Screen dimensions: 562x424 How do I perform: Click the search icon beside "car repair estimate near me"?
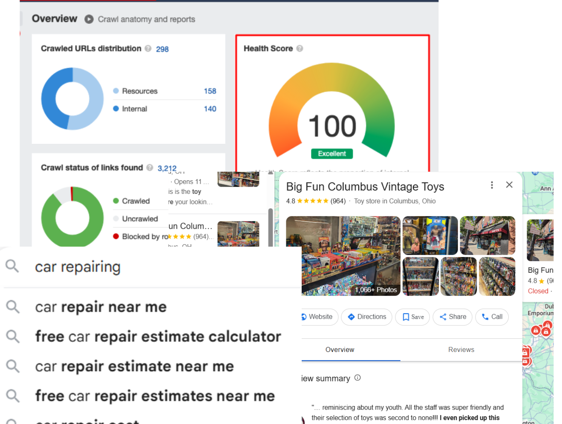(13, 366)
